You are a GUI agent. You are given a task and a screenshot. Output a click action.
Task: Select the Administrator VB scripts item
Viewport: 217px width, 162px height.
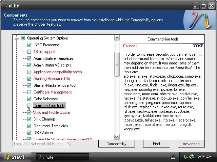point(52,65)
